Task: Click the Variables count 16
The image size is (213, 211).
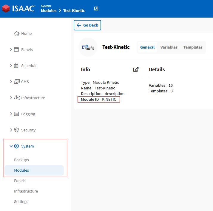Action: pyautogui.click(x=171, y=85)
